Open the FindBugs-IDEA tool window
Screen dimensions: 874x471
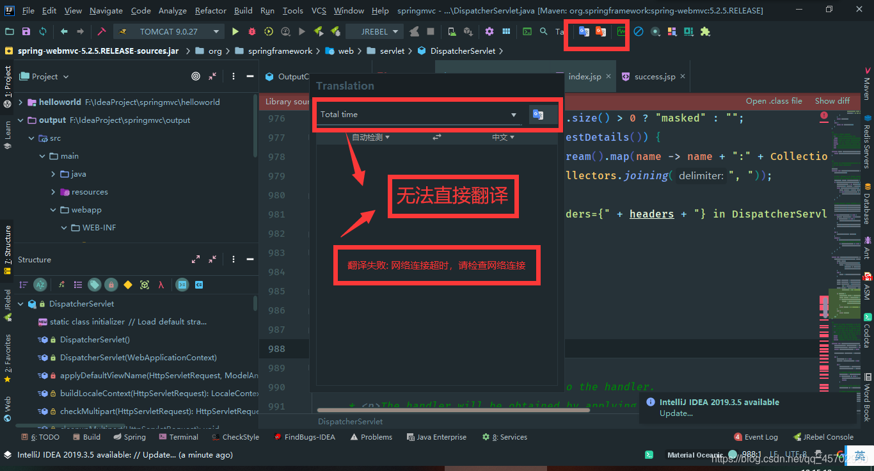305,437
